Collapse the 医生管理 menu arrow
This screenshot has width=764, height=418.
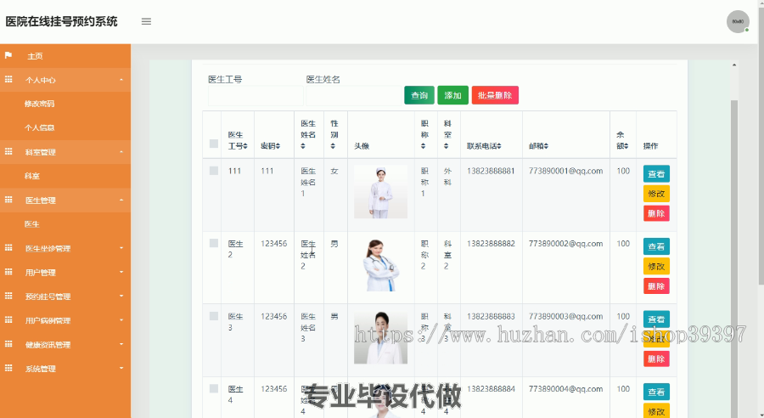pyautogui.click(x=121, y=200)
